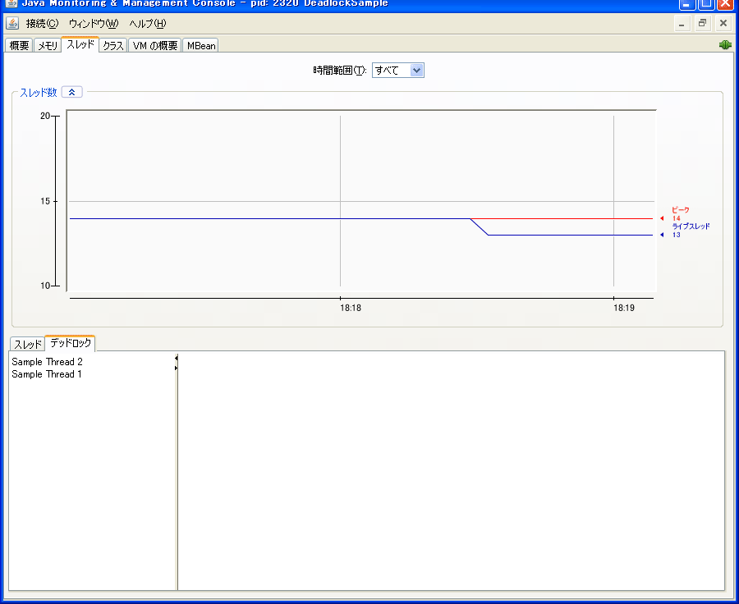This screenshot has width=739, height=604.
Task: Switch to the メモリ tab
Action: pyautogui.click(x=48, y=45)
